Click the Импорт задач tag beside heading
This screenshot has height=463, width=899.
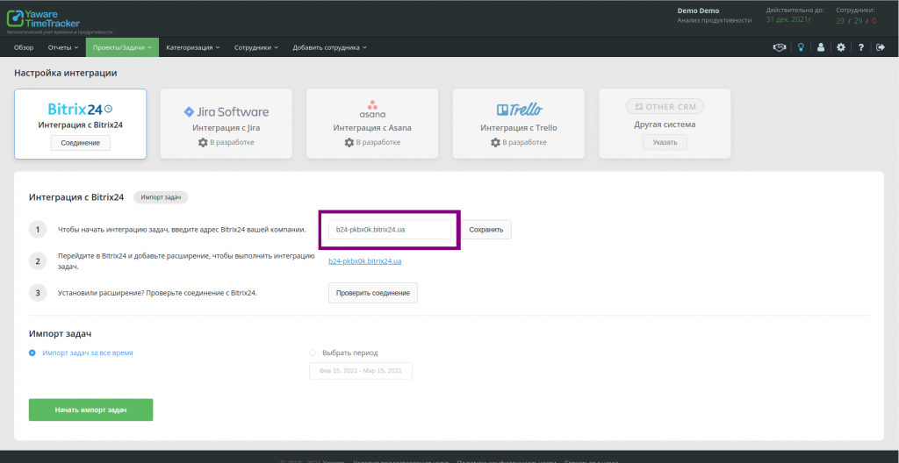(x=162, y=197)
